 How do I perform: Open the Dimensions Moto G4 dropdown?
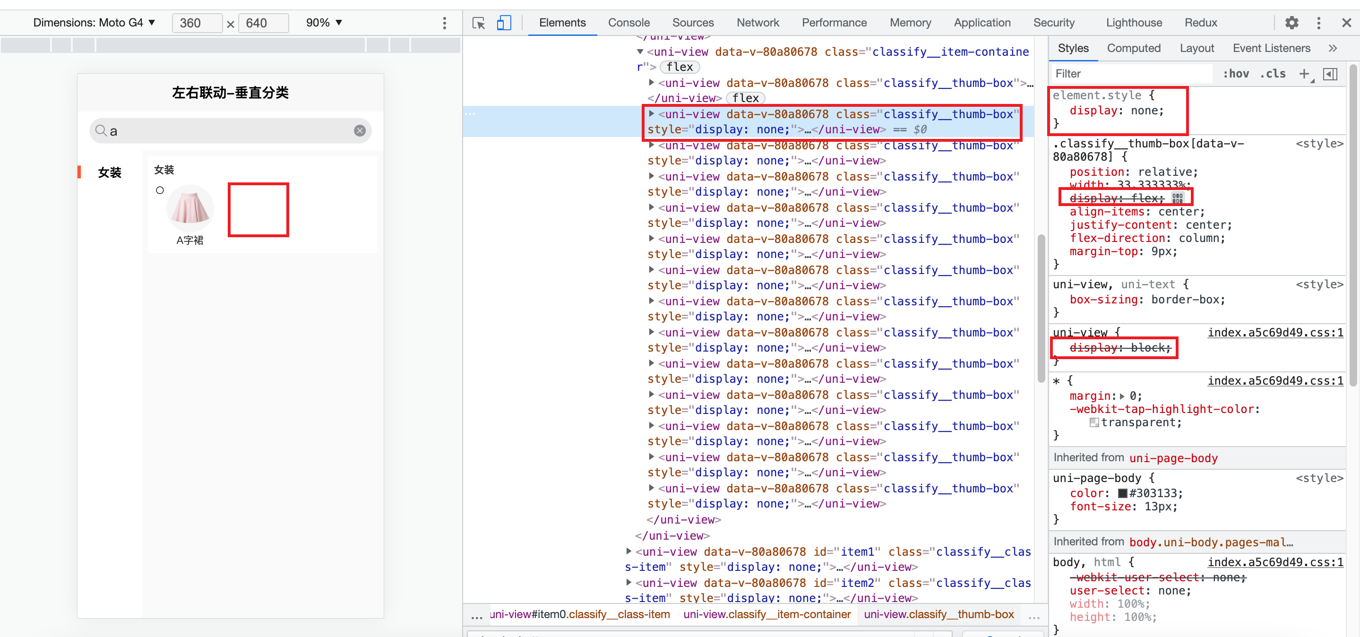tap(94, 23)
